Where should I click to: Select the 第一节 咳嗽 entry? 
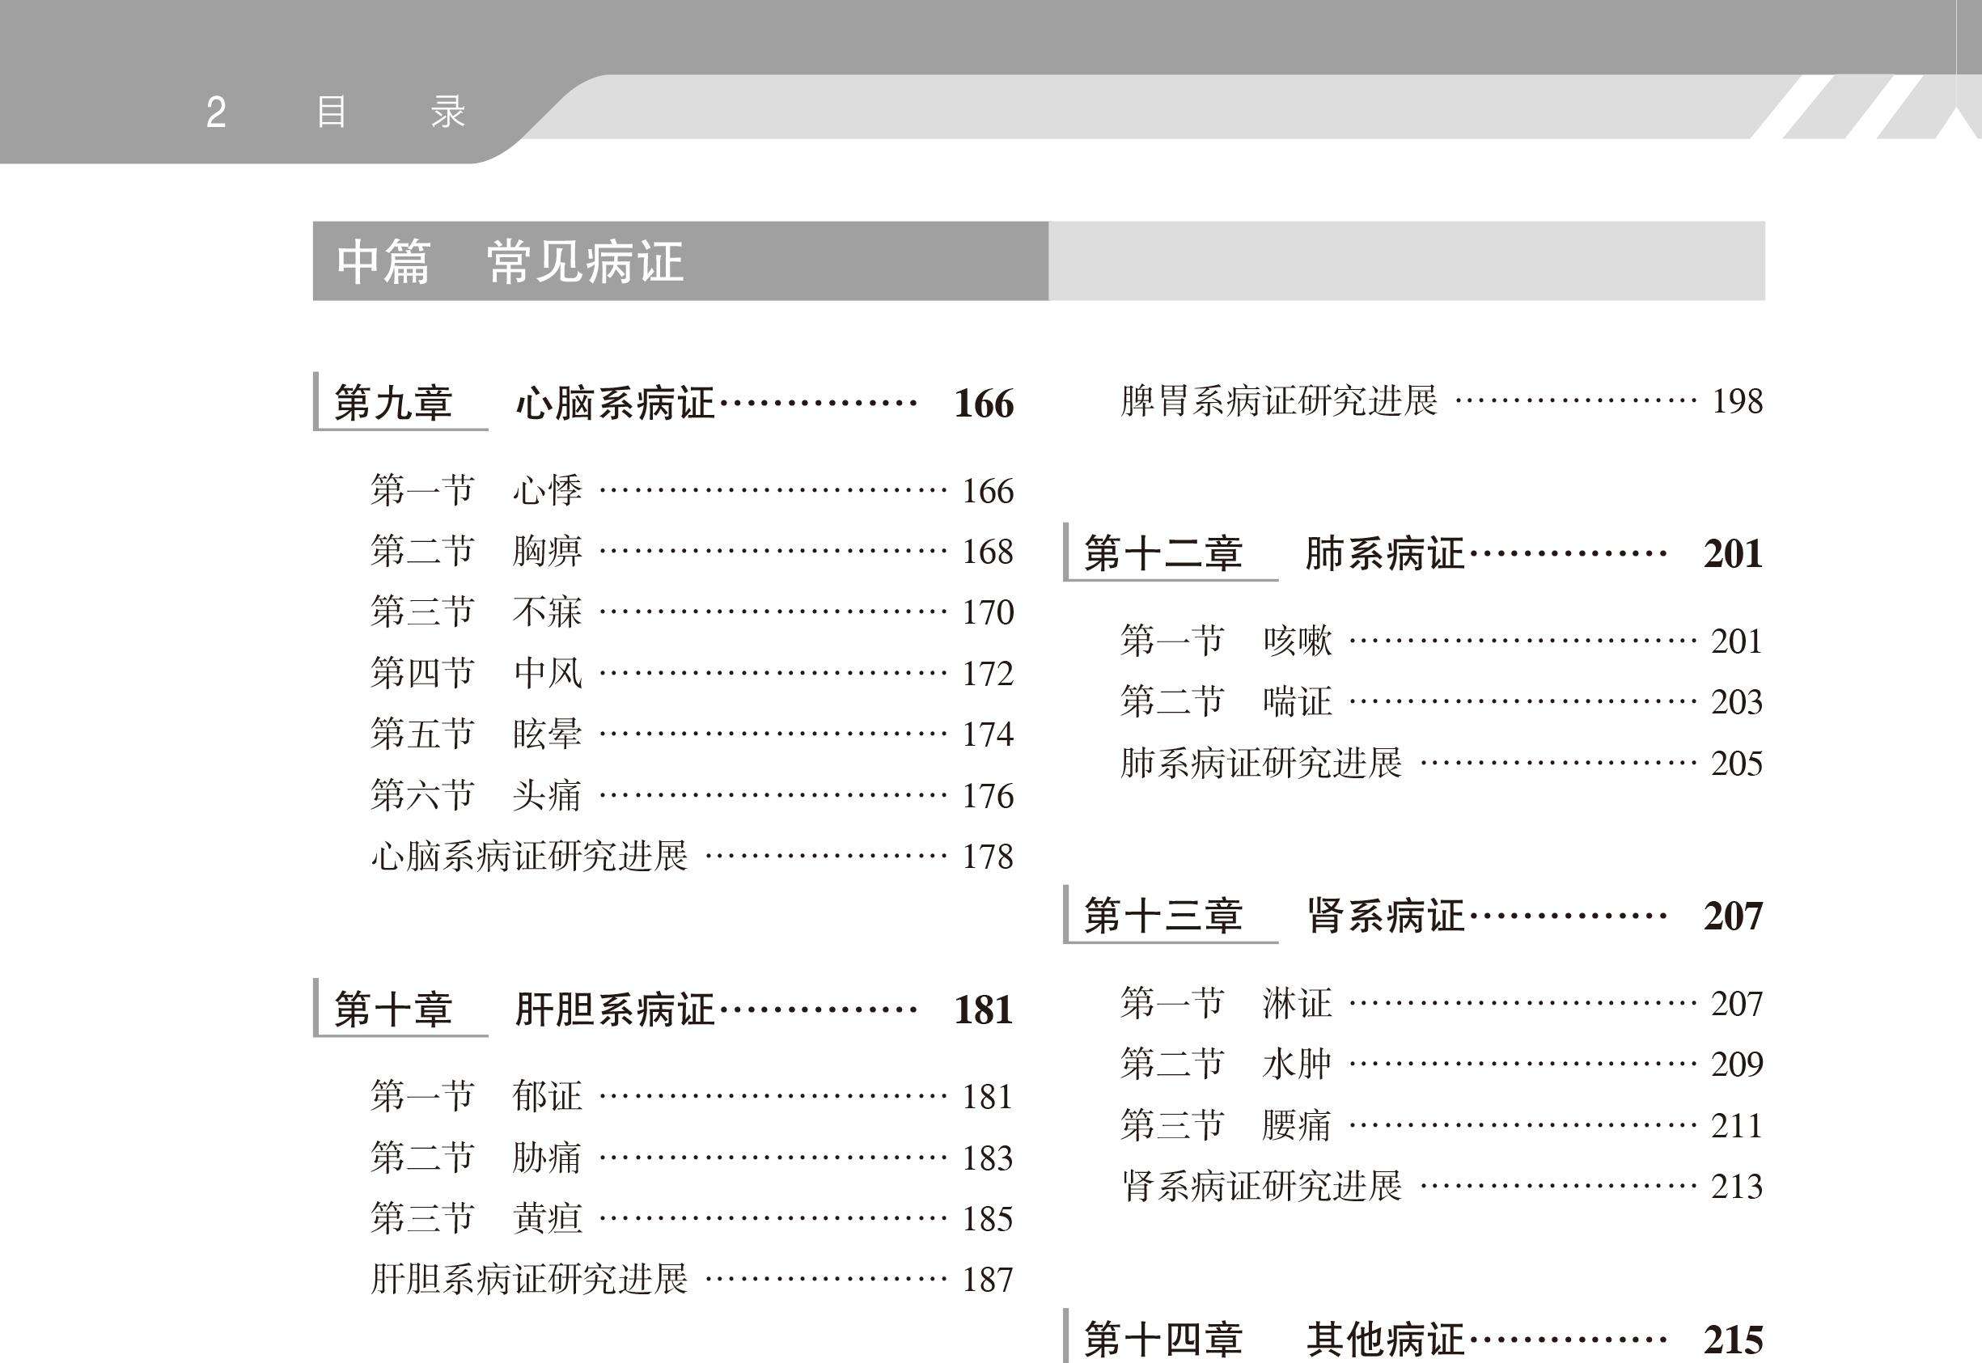point(1296,641)
